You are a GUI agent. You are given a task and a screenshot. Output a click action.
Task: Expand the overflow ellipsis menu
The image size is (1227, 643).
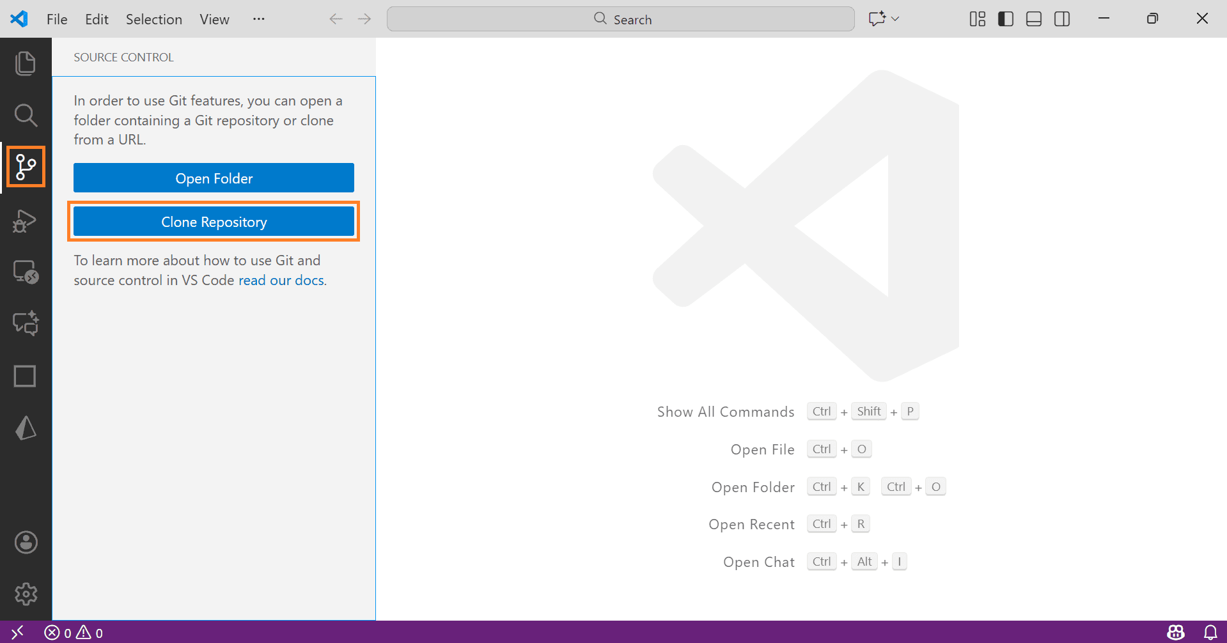click(x=258, y=19)
